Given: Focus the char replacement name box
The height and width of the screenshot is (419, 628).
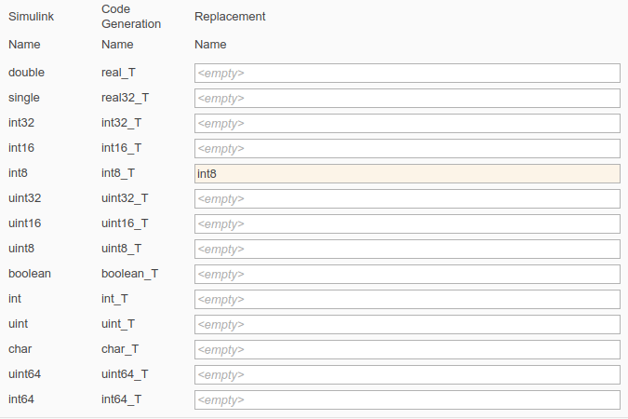Looking at the screenshot, I should (x=407, y=349).
